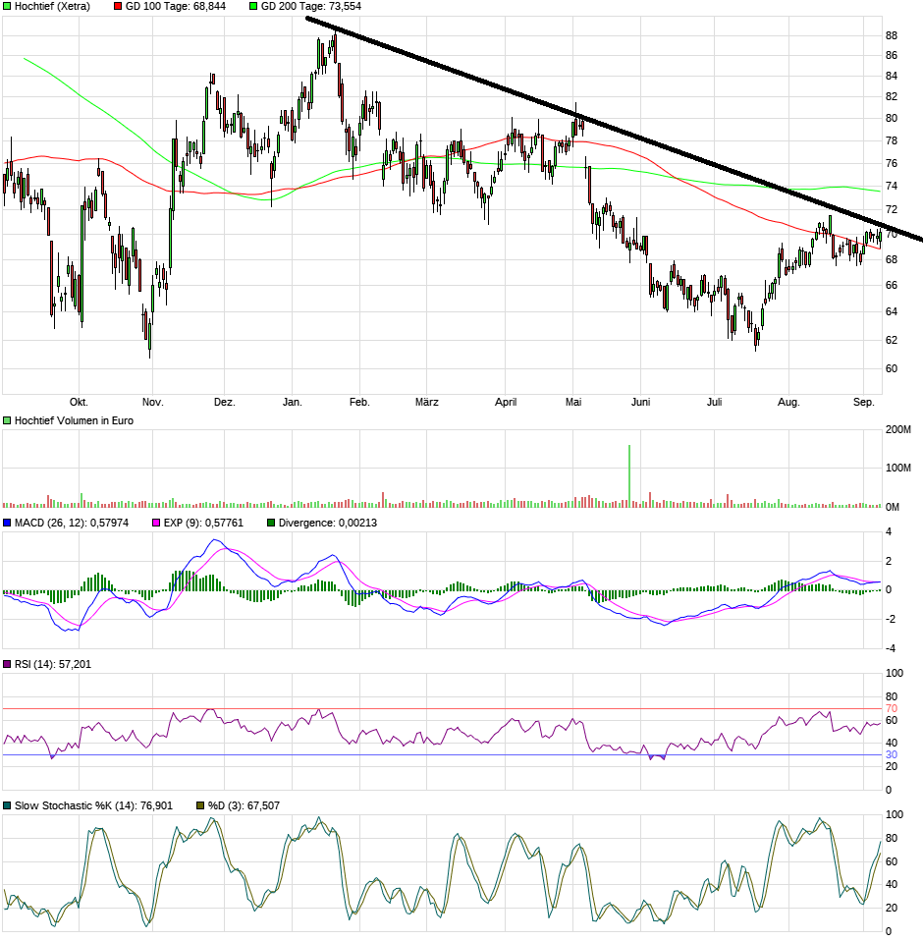Select the 'Hochtief Volumen in Euro' label
Image resolution: width=923 pixels, height=941 pixels.
tap(74, 420)
